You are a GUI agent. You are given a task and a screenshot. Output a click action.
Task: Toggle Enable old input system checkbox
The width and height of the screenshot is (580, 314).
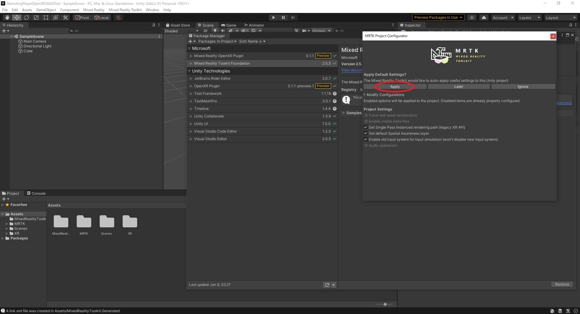366,140
